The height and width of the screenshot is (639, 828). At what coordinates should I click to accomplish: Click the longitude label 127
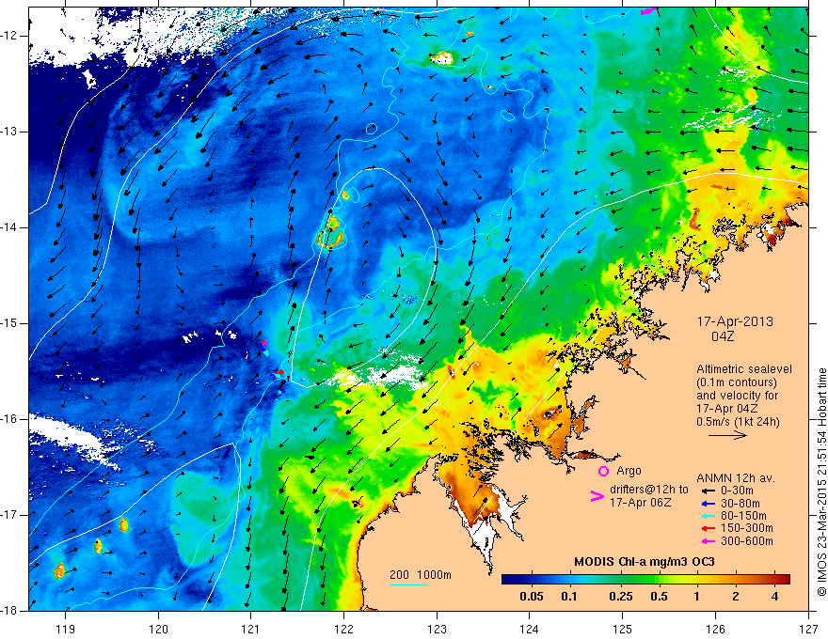point(808,629)
